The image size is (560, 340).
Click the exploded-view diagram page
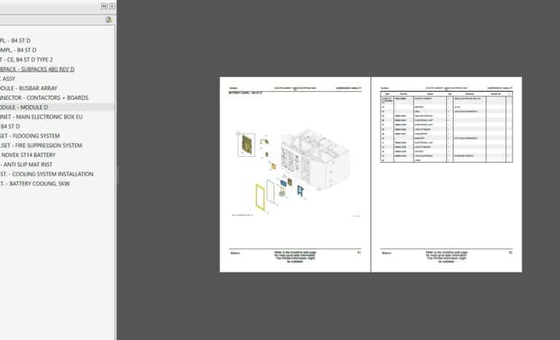[x=295, y=174]
